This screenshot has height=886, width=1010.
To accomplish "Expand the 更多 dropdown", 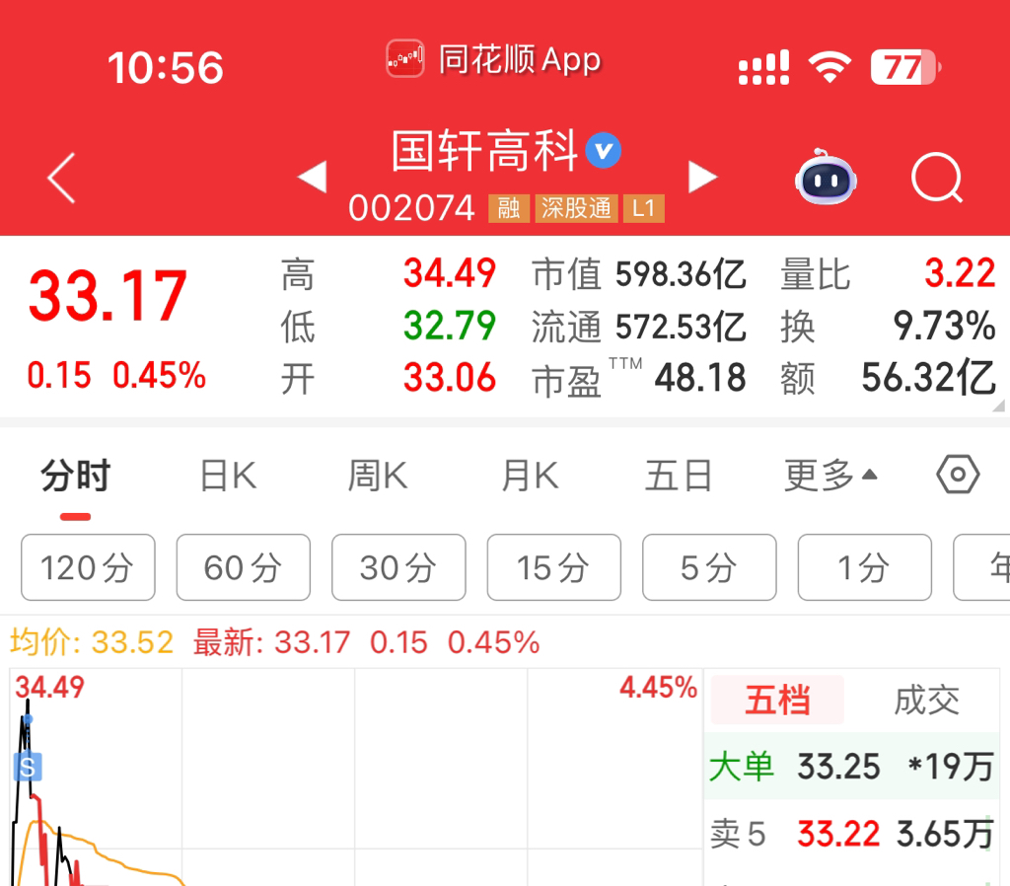I will [830, 476].
